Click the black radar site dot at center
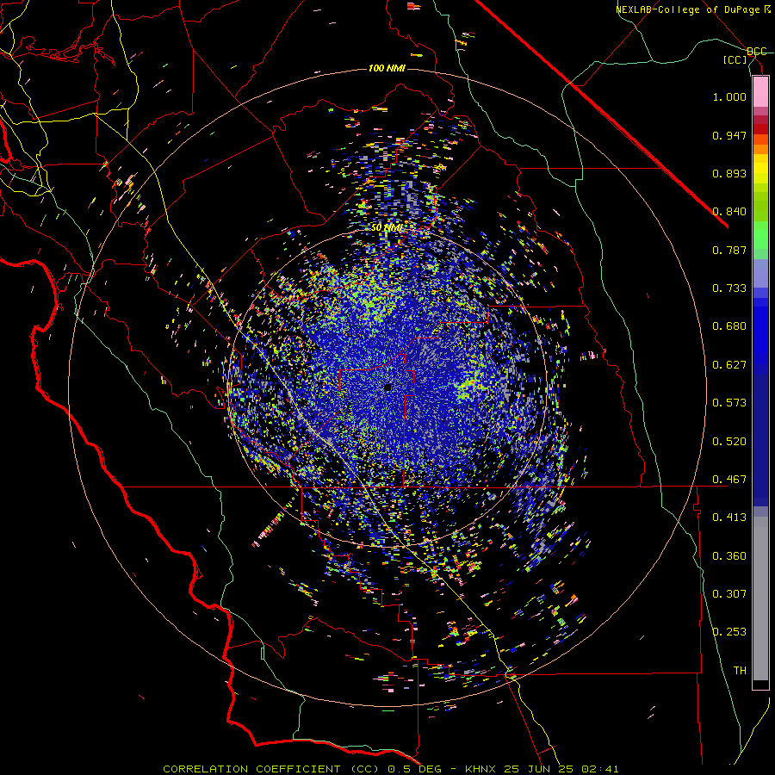The width and height of the screenshot is (775, 775). coord(388,388)
